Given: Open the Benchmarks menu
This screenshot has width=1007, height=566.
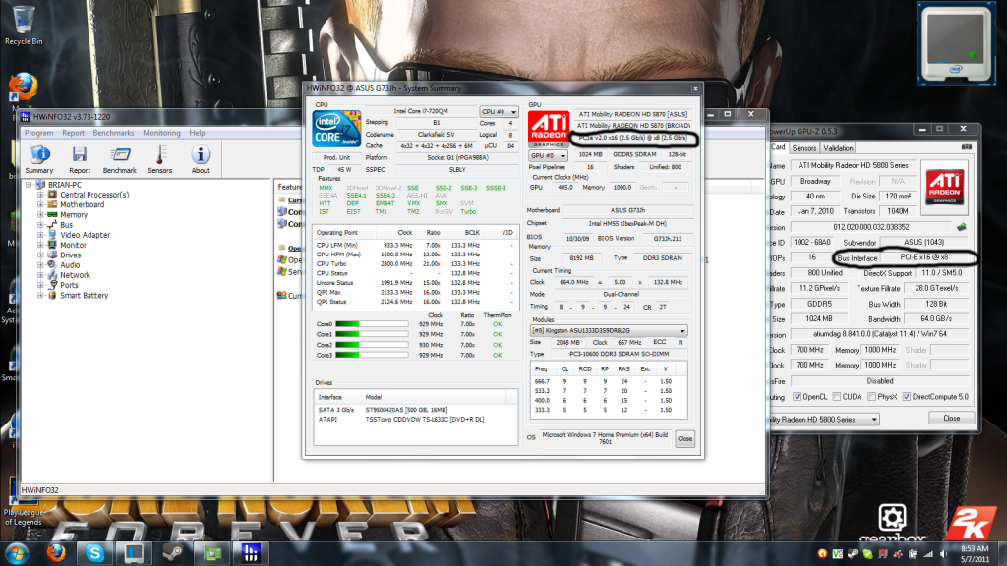Looking at the screenshot, I should [x=114, y=133].
